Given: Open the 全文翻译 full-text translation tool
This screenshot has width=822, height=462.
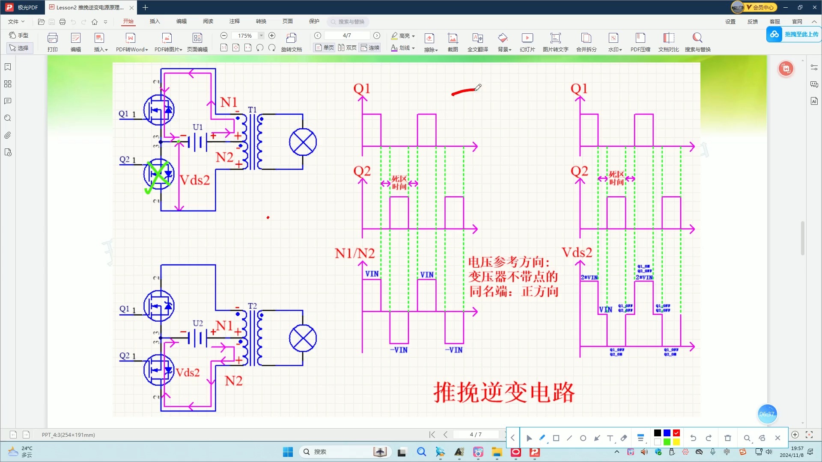Looking at the screenshot, I should click(x=478, y=41).
